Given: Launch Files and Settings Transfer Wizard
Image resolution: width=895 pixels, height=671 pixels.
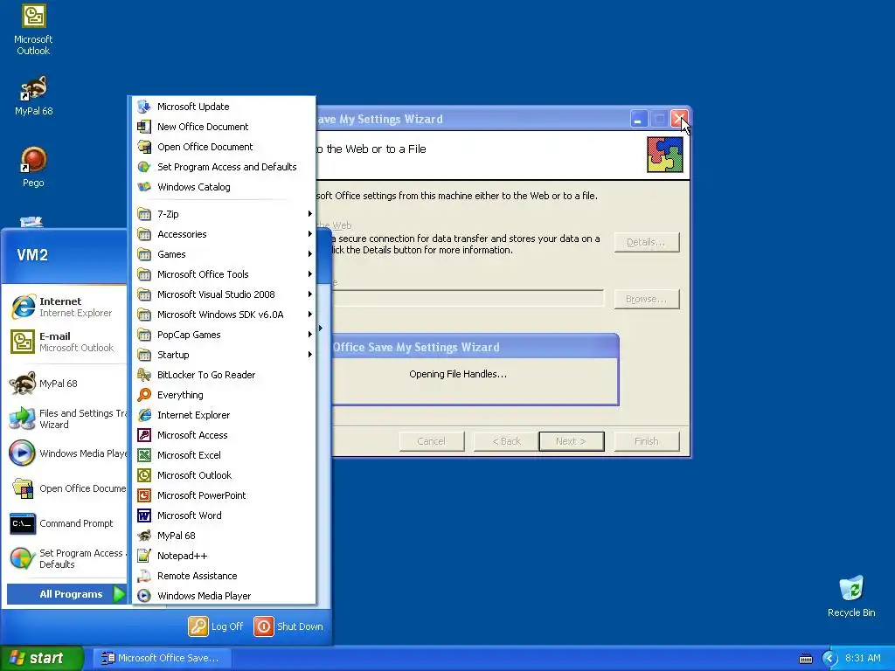Looking at the screenshot, I should click(66, 419).
